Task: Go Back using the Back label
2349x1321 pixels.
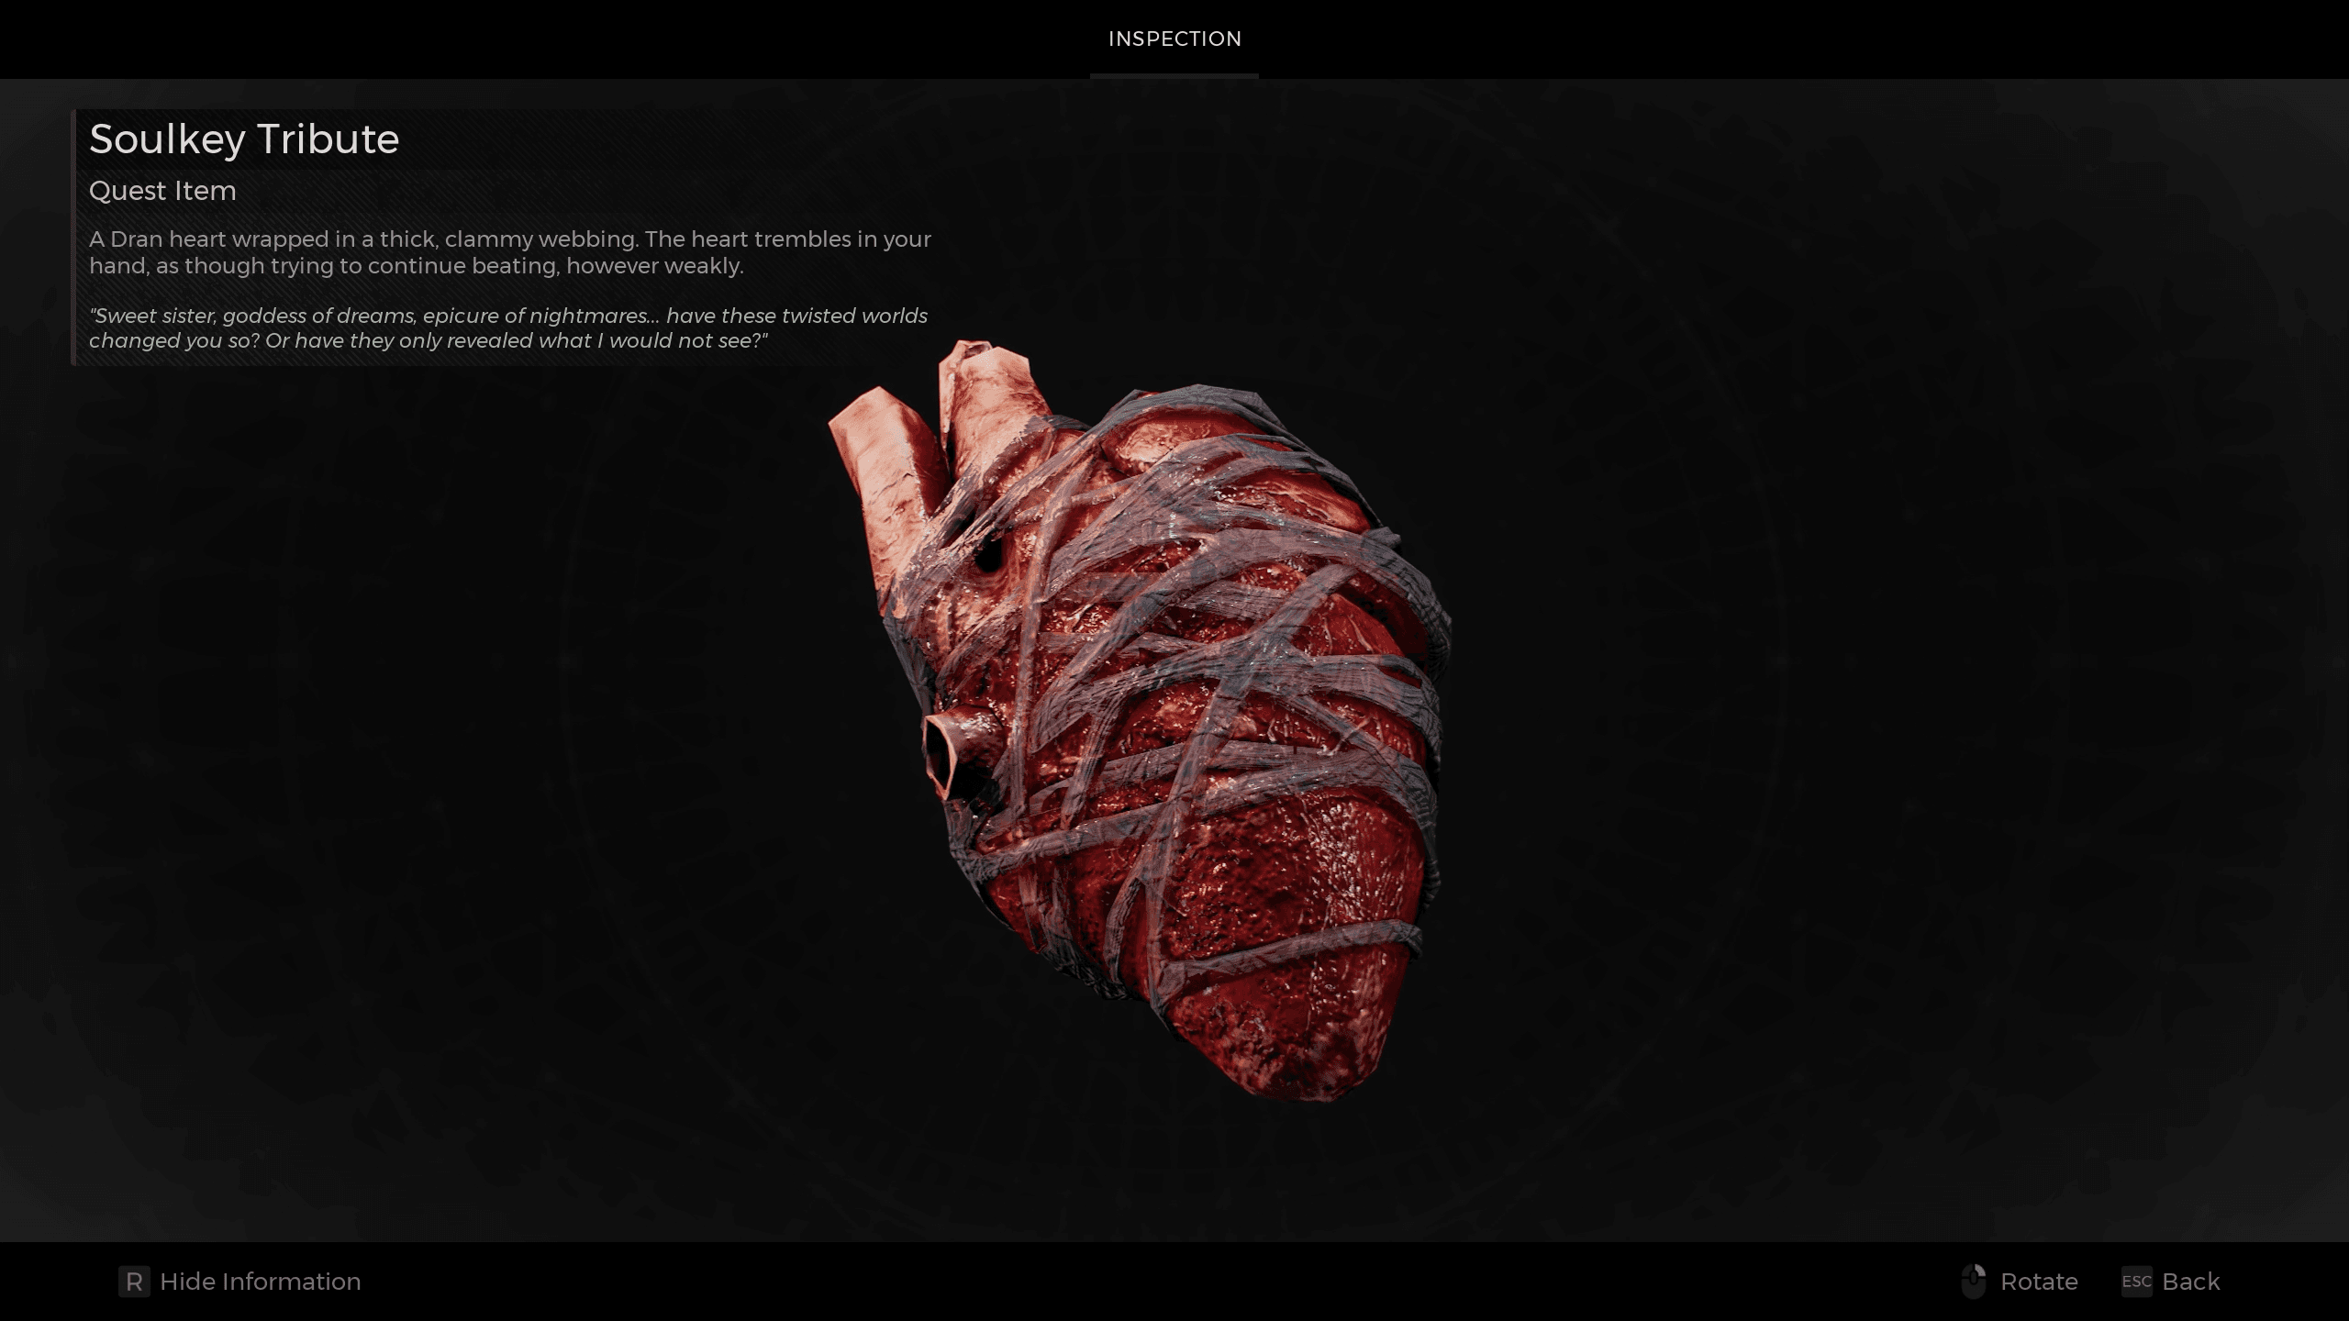Action: pyautogui.click(x=2190, y=1282)
